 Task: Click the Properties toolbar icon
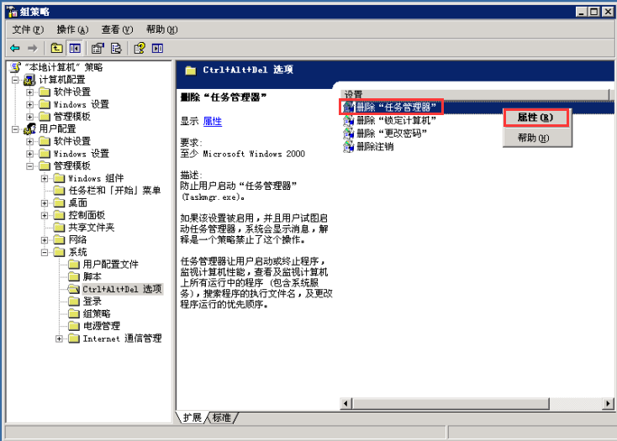(x=98, y=49)
